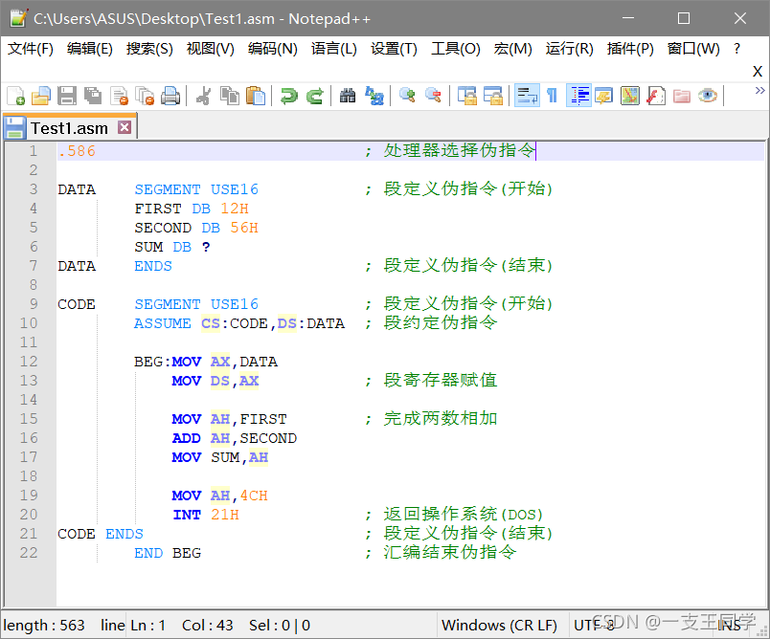
Task: Toggle file monitoring eye icon
Action: tap(708, 96)
